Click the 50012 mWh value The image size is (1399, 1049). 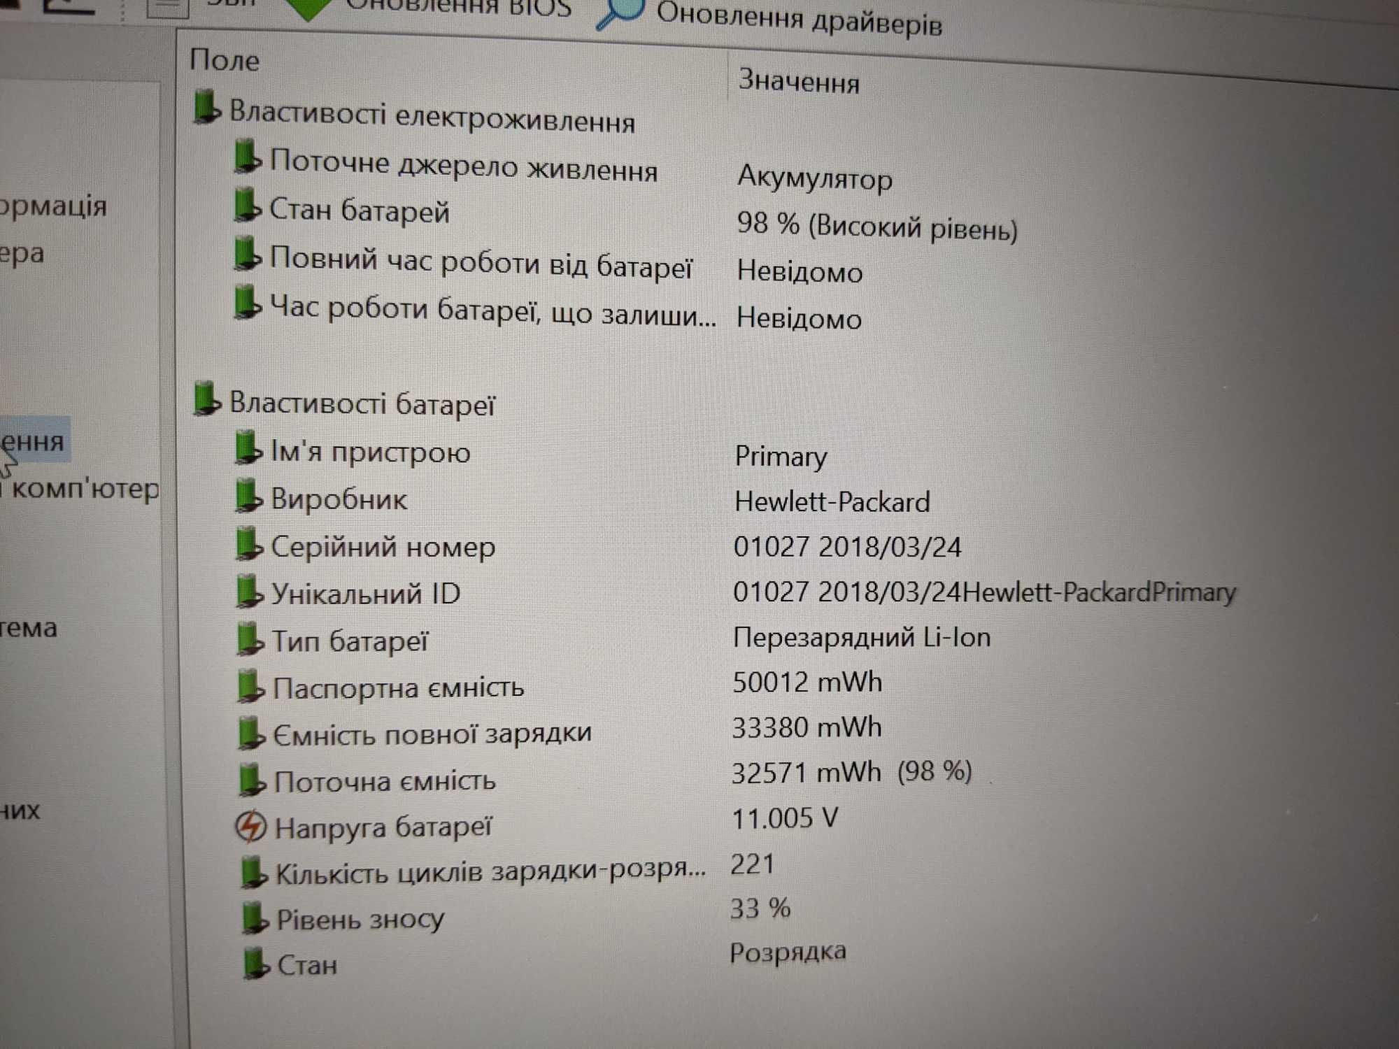point(807,682)
